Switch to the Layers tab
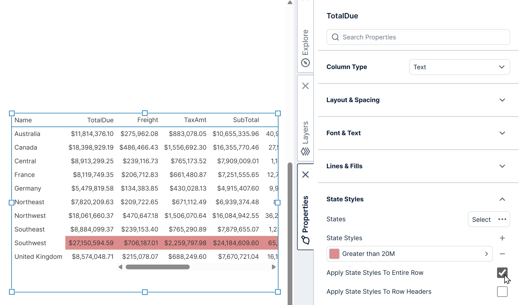This screenshot has height=305, width=522. pyautogui.click(x=305, y=136)
